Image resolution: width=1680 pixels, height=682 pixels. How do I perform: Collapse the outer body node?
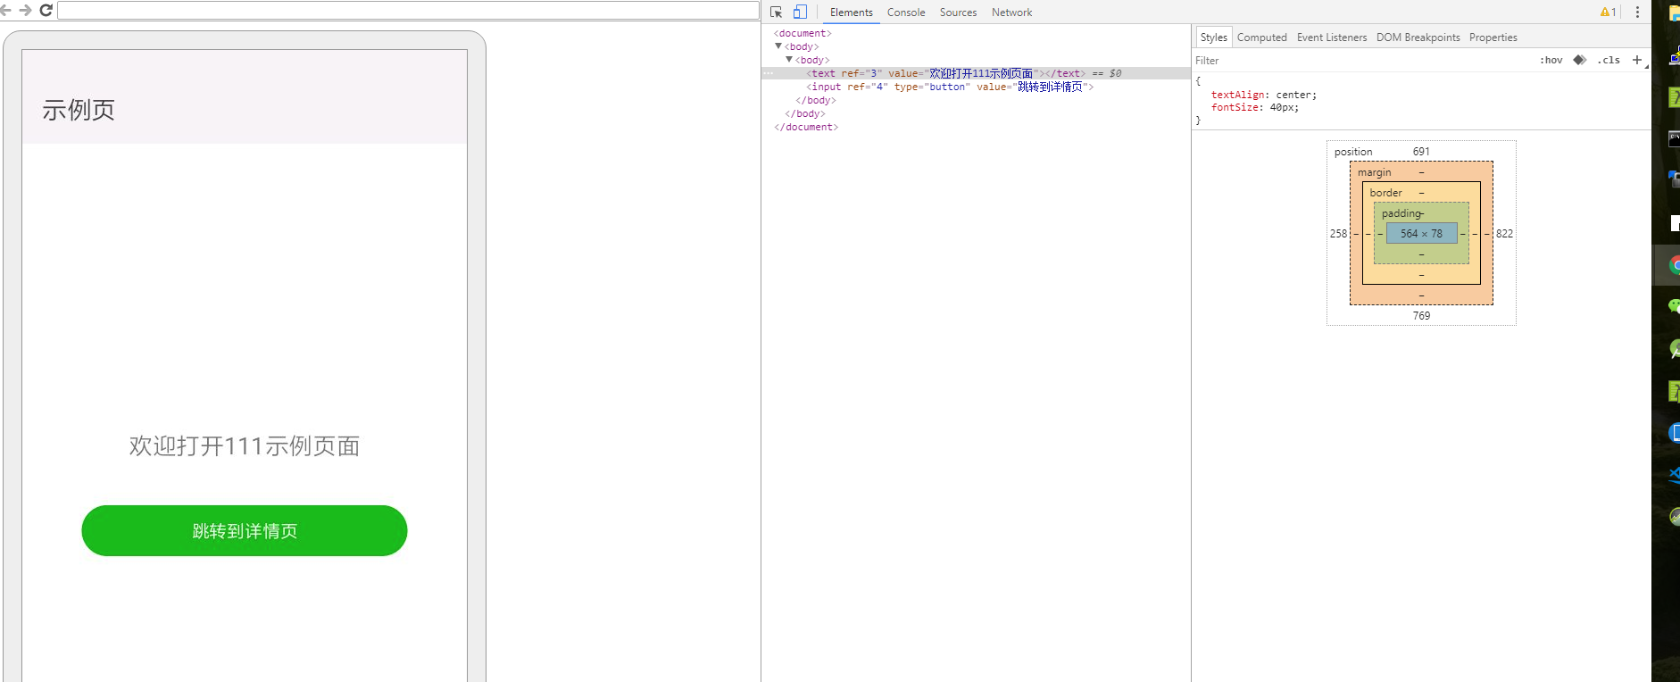(x=778, y=46)
